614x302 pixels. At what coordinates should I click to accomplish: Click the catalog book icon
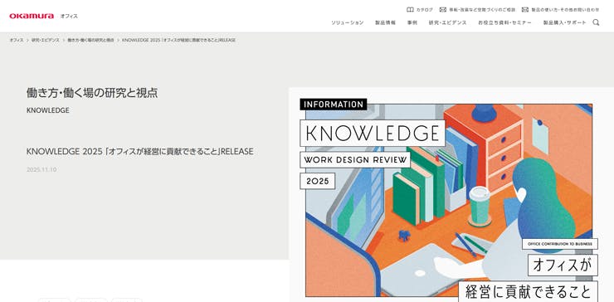(410, 9)
